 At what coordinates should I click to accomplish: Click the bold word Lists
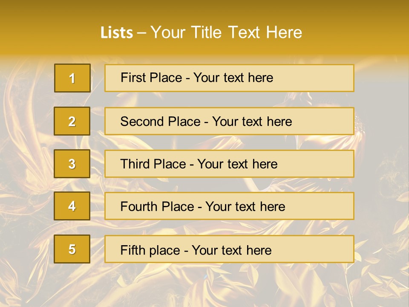[117, 32]
